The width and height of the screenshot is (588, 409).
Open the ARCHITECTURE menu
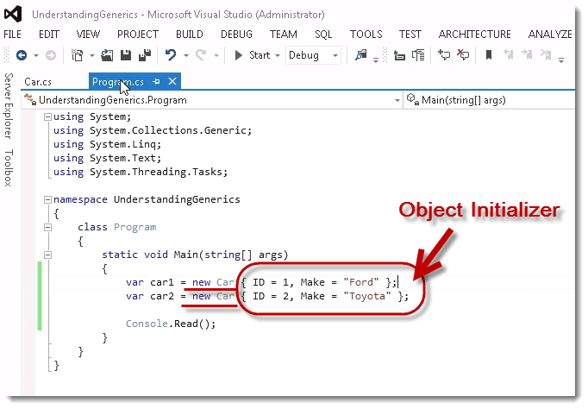(x=475, y=35)
